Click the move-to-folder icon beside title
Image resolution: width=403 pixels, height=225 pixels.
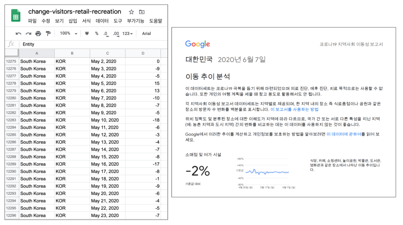click(142, 12)
